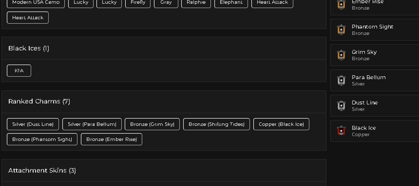The height and width of the screenshot is (186, 419).
Task: Choose the Bronze (Grim Sky) tag
Action: tap(152, 124)
